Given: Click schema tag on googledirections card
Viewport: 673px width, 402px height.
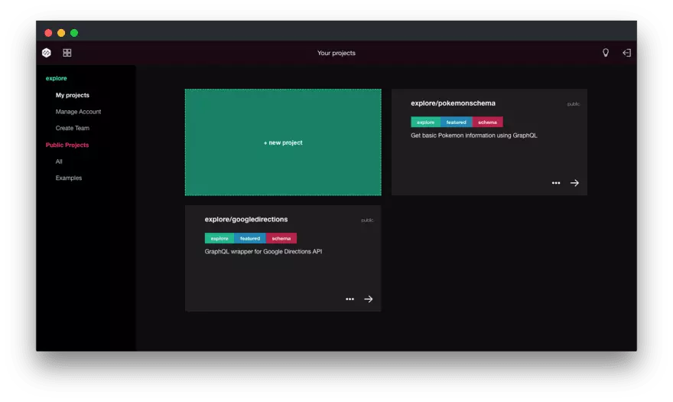Looking at the screenshot, I should pos(281,238).
